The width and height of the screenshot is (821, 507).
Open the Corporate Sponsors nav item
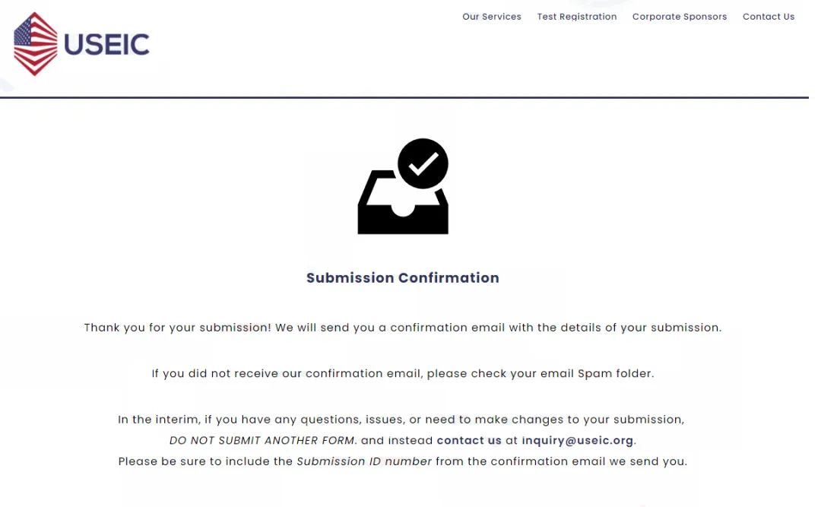coord(680,17)
